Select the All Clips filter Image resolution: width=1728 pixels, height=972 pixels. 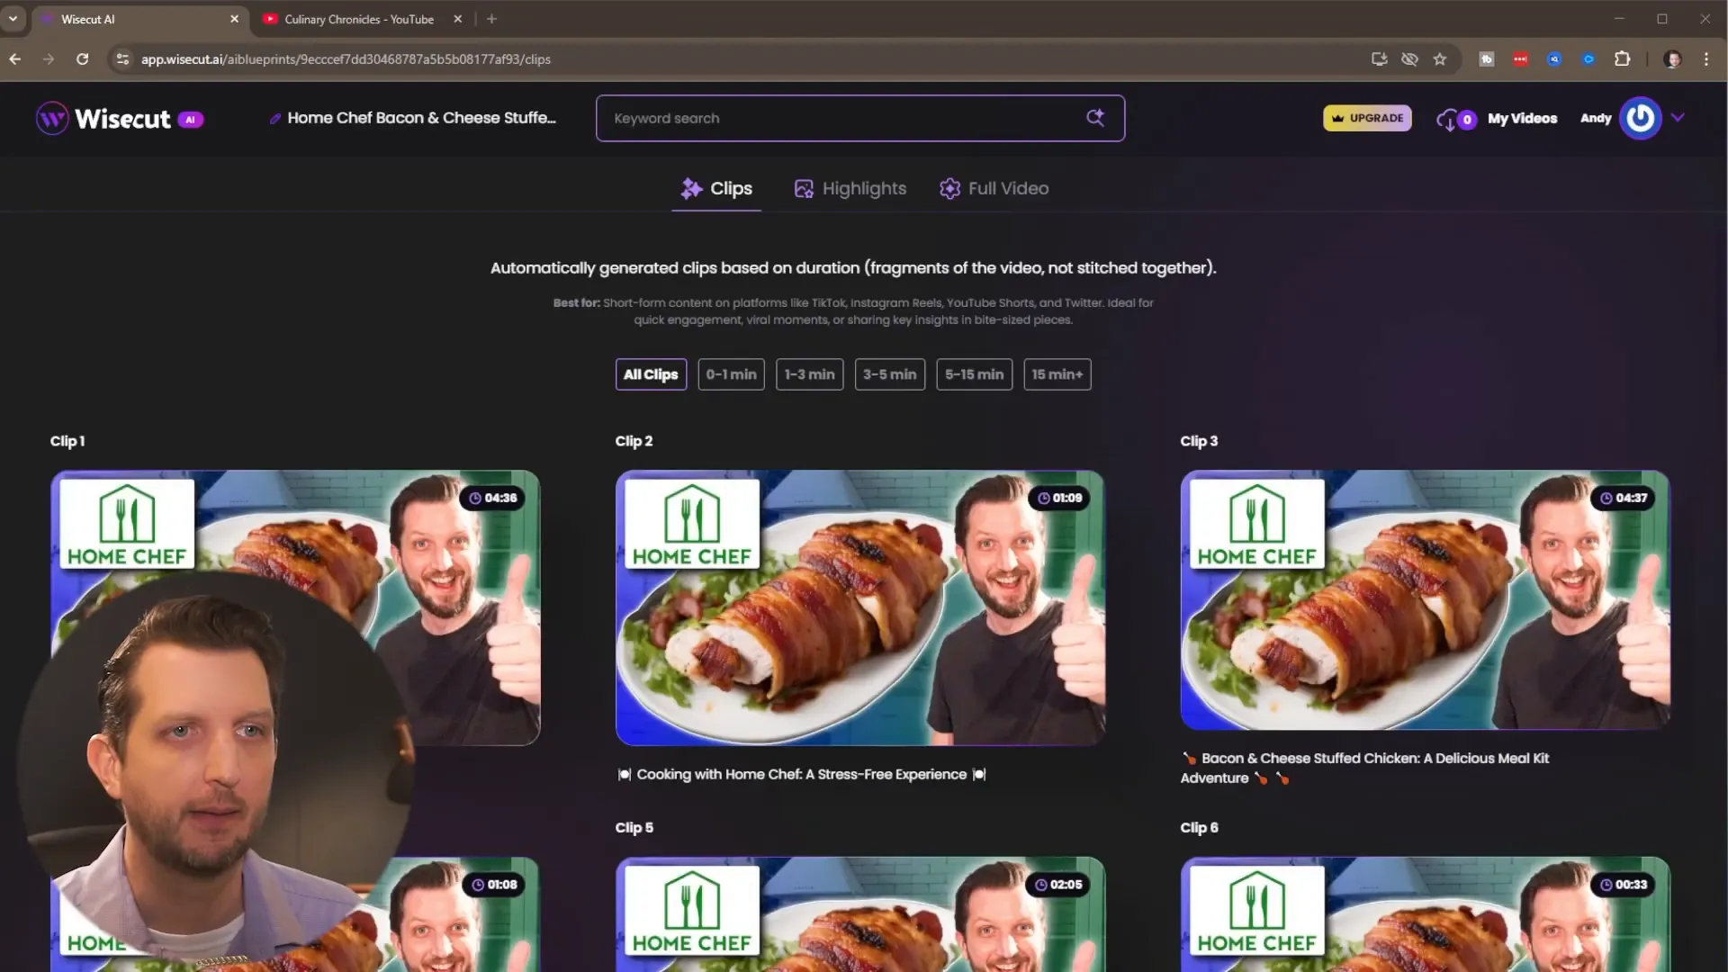(x=651, y=374)
